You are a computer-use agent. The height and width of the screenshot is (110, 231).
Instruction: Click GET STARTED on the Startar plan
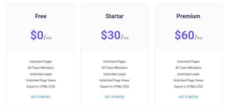(x=115, y=97)
